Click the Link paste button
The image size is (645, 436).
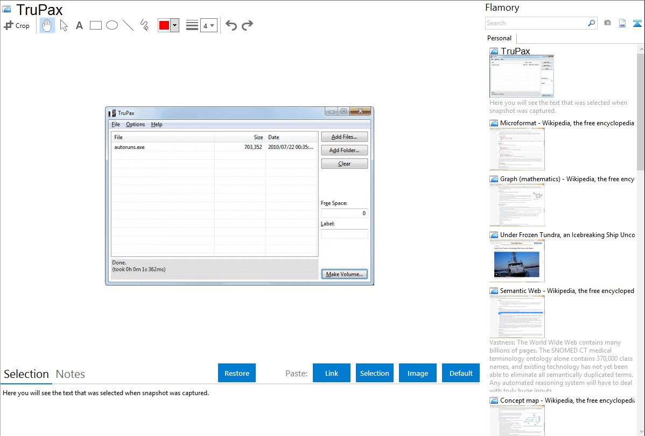[332, 373]
